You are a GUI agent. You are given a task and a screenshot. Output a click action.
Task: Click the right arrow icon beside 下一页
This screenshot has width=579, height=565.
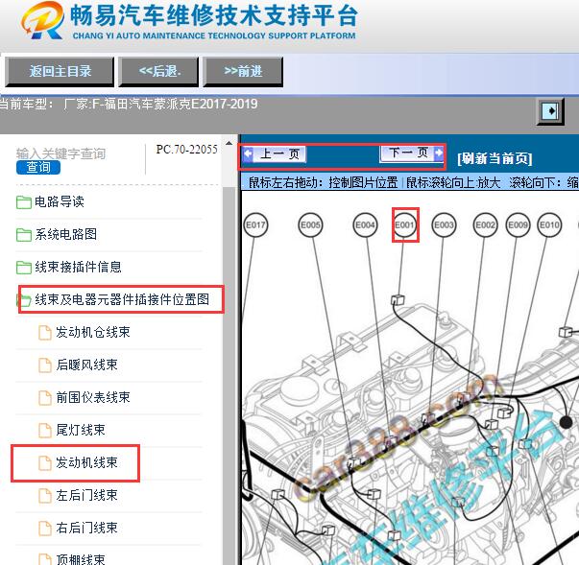438,153
